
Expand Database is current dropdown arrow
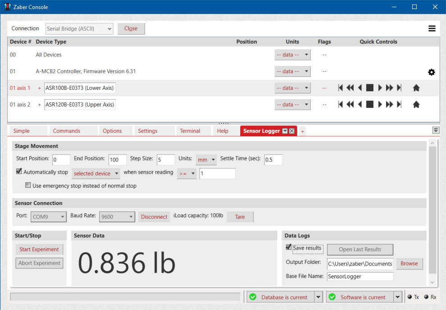tap(319, 297)
